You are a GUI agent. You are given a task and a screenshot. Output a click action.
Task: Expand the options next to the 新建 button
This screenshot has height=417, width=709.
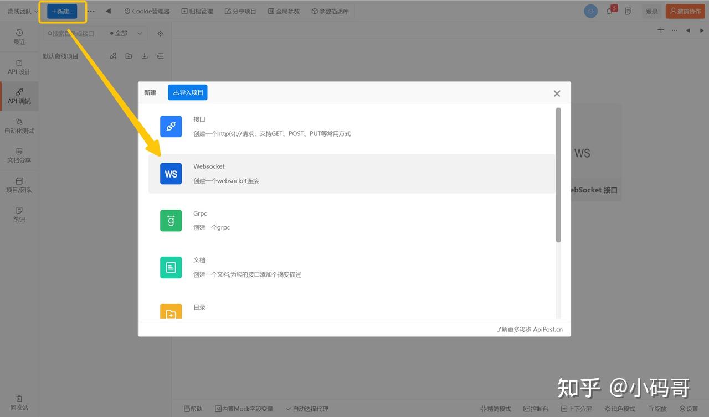pyautogui.click(x=90, y=11)
